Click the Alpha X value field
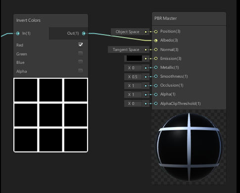The image size is (240, 193). [137, 95]
